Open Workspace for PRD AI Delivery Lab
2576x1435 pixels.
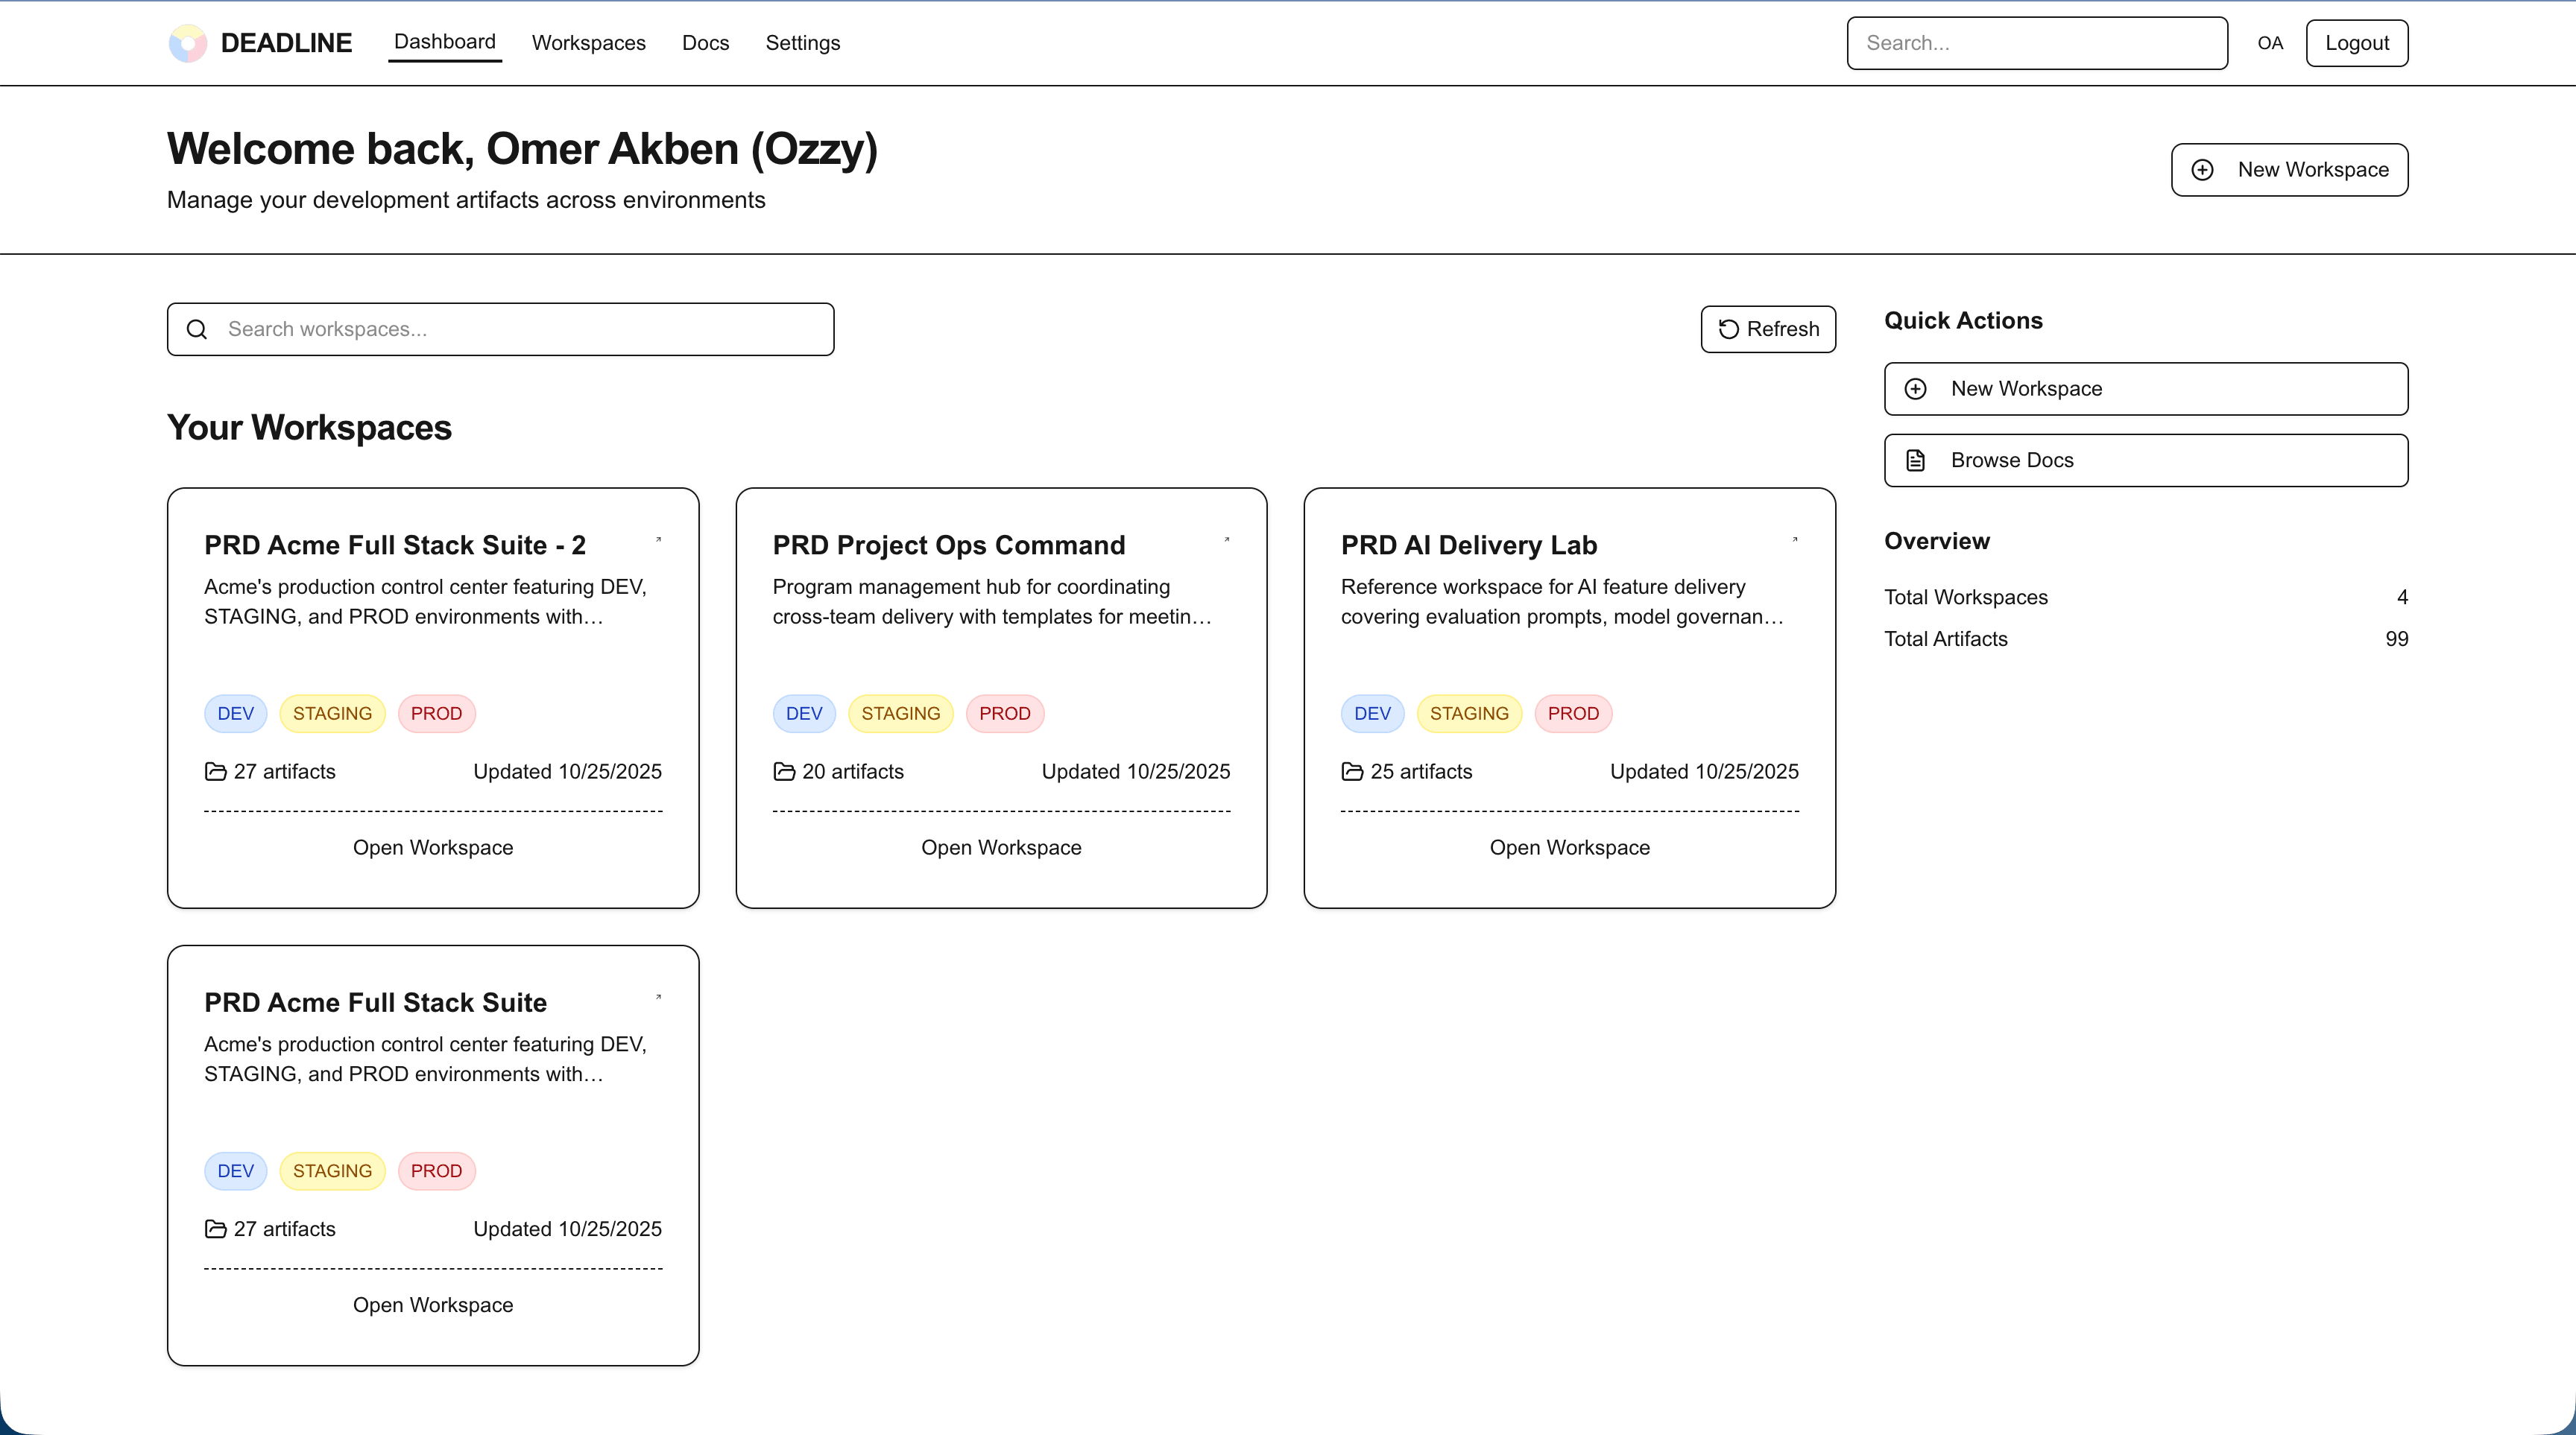pos(1568,846)
